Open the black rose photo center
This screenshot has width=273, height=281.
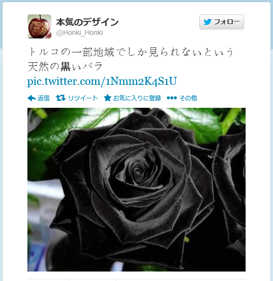pyautogui.click(x=136, y=190)
